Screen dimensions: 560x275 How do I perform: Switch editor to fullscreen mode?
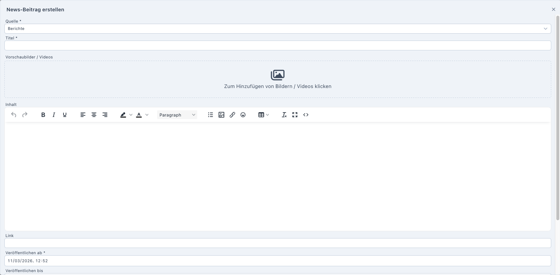(x=295, y=115)
